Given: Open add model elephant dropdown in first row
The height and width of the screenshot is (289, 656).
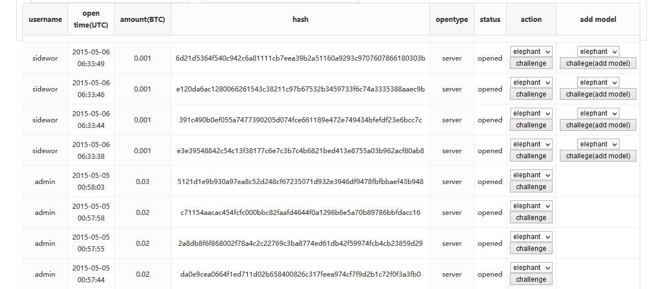Looking at the screenshot, I should (598, 52).
